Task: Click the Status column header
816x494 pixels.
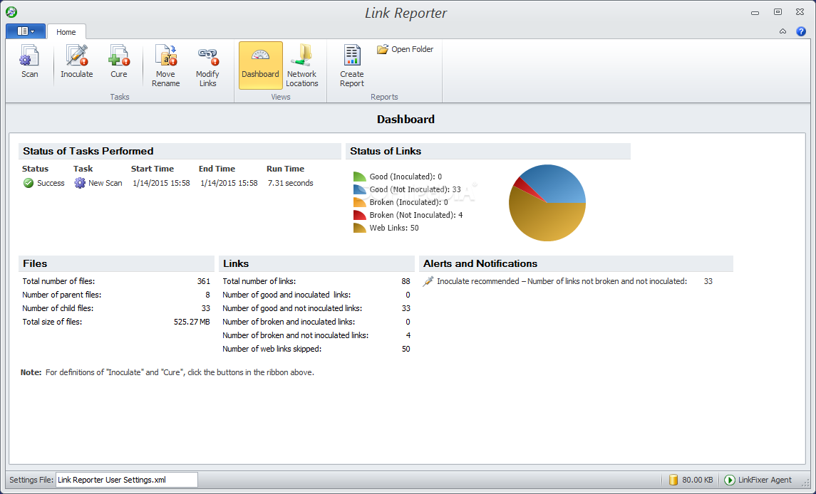Action: tap(35, 169)
